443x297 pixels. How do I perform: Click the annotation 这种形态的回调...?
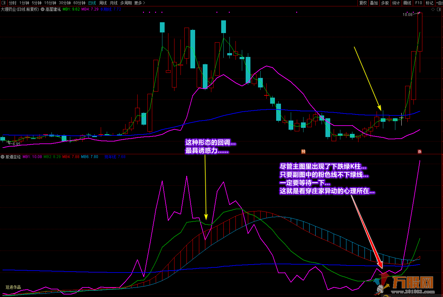click(210, 143)
